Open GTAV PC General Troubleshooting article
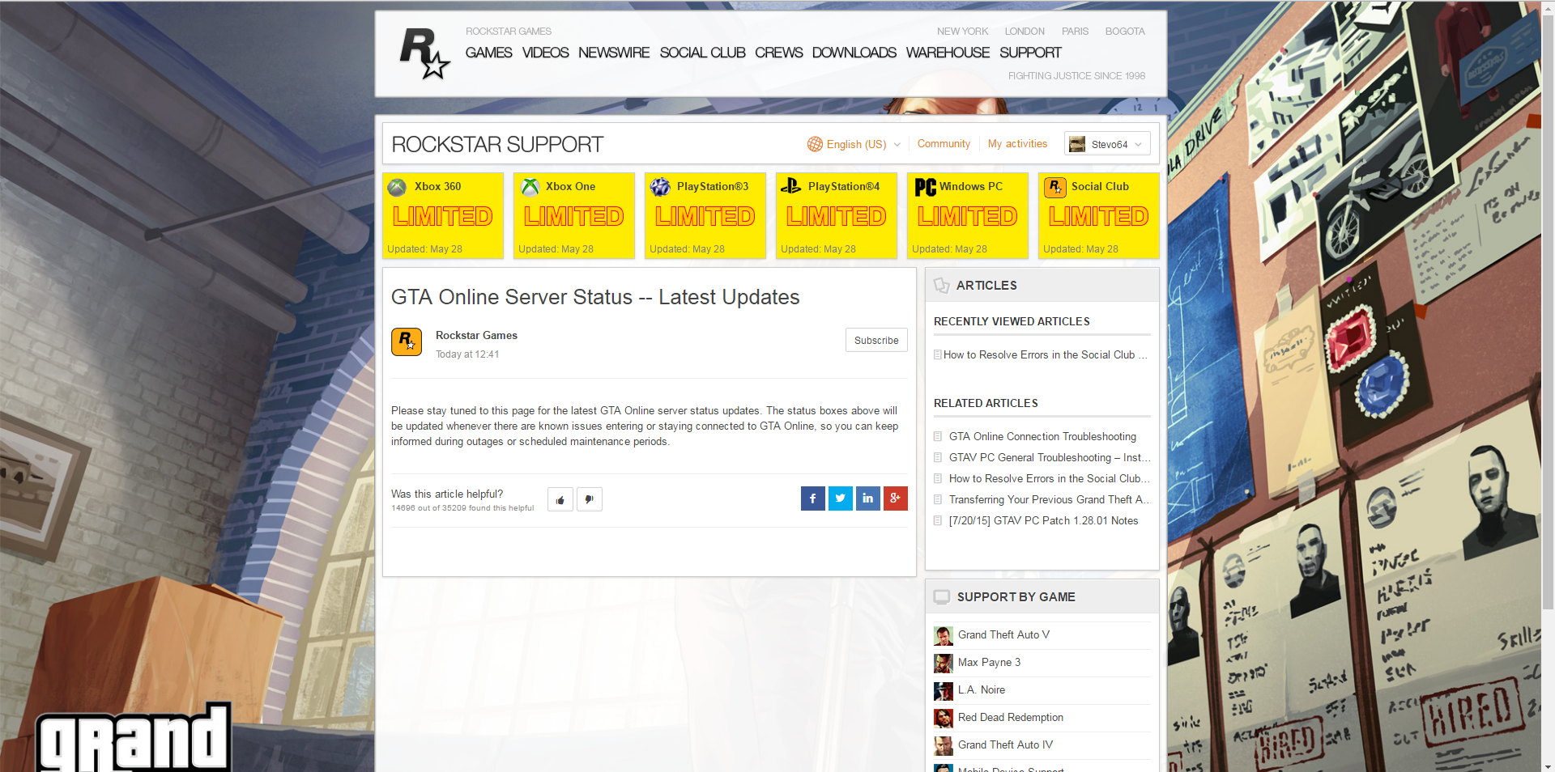 click(1050, 458)
